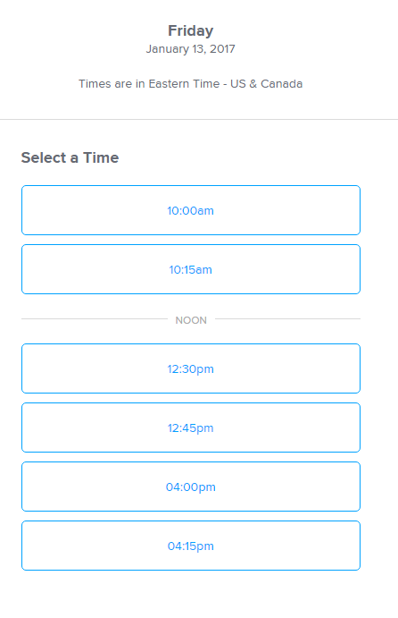Click the horizontal rule under the header
398x618 pixels.
pyautogui.click(x=199, y=119)
